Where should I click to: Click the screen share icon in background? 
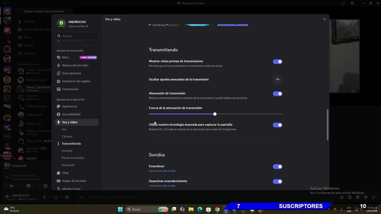[x=29, y=186]
